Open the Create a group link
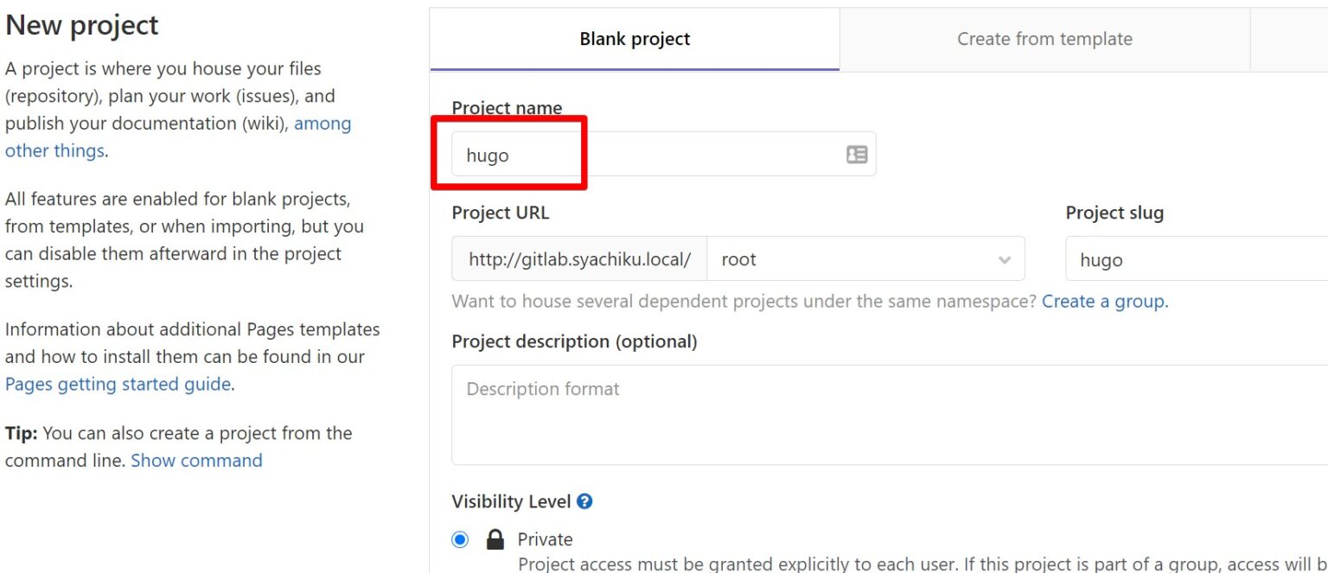Screen dimensions: 1328x573 1104,301
